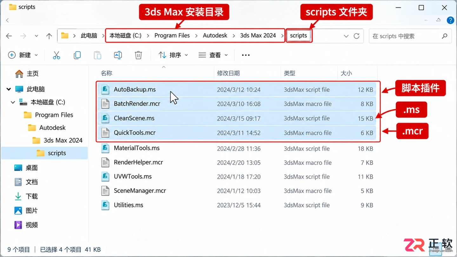Click the 18 KB size cell
This screenshot has width=457, height=257.
[365, 148]
